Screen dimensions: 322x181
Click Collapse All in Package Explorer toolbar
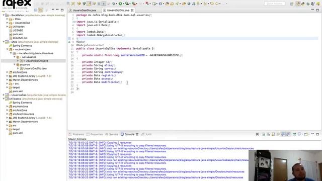point(36,10)
